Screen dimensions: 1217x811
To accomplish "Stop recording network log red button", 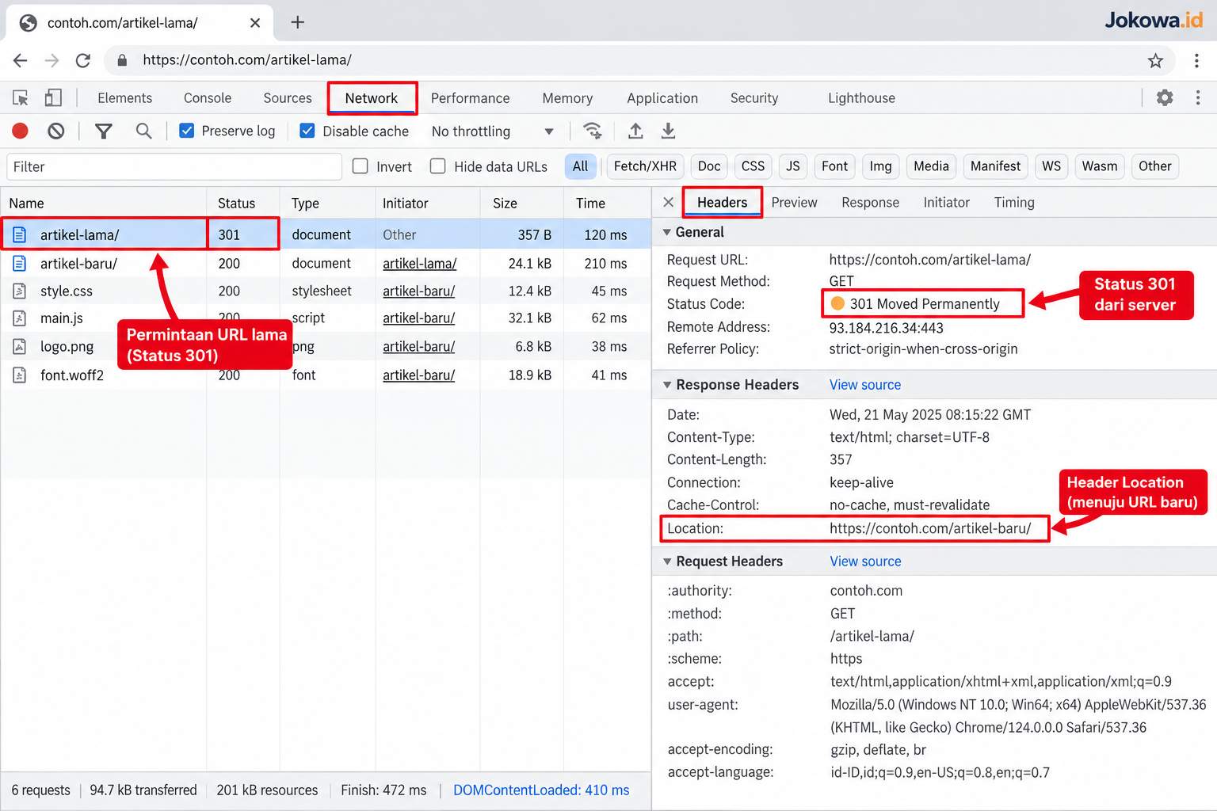I will 21,131.
